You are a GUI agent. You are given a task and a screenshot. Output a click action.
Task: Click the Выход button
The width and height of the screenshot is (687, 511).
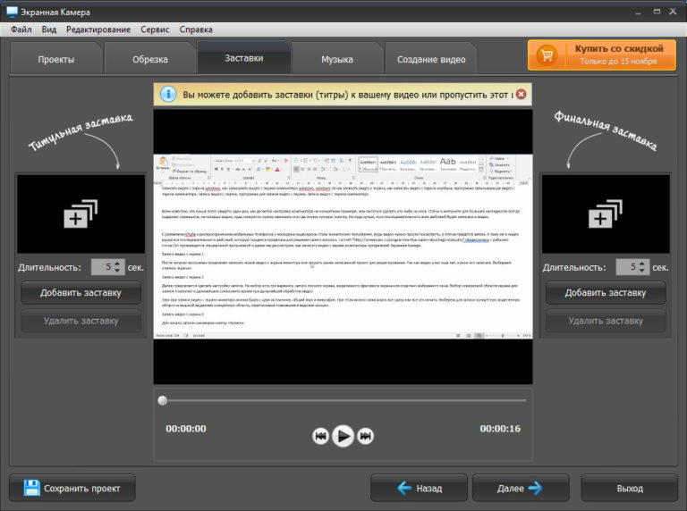pyautogui.click(x=630, y=489)
